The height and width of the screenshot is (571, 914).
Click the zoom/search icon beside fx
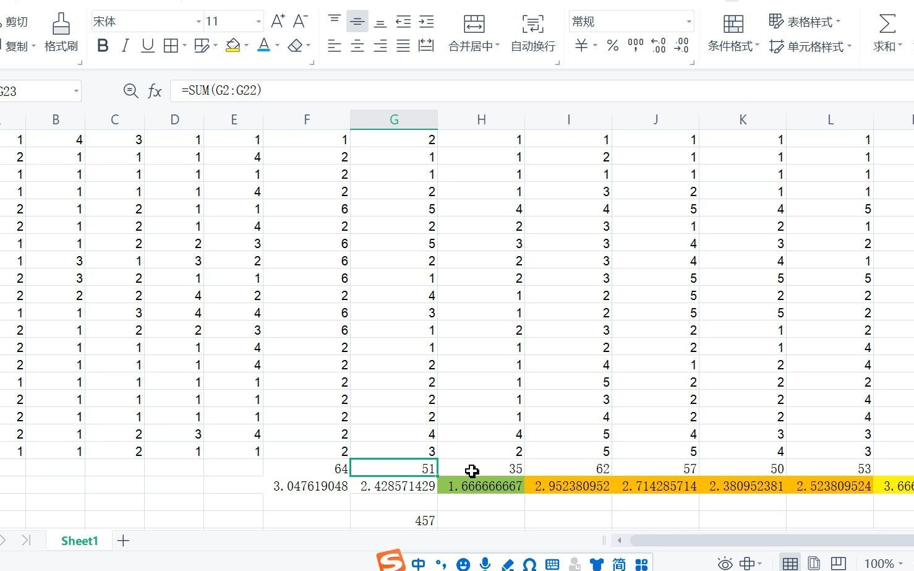click(130, 91)
